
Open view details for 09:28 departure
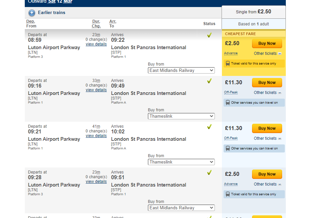click(x=96, y=182)
